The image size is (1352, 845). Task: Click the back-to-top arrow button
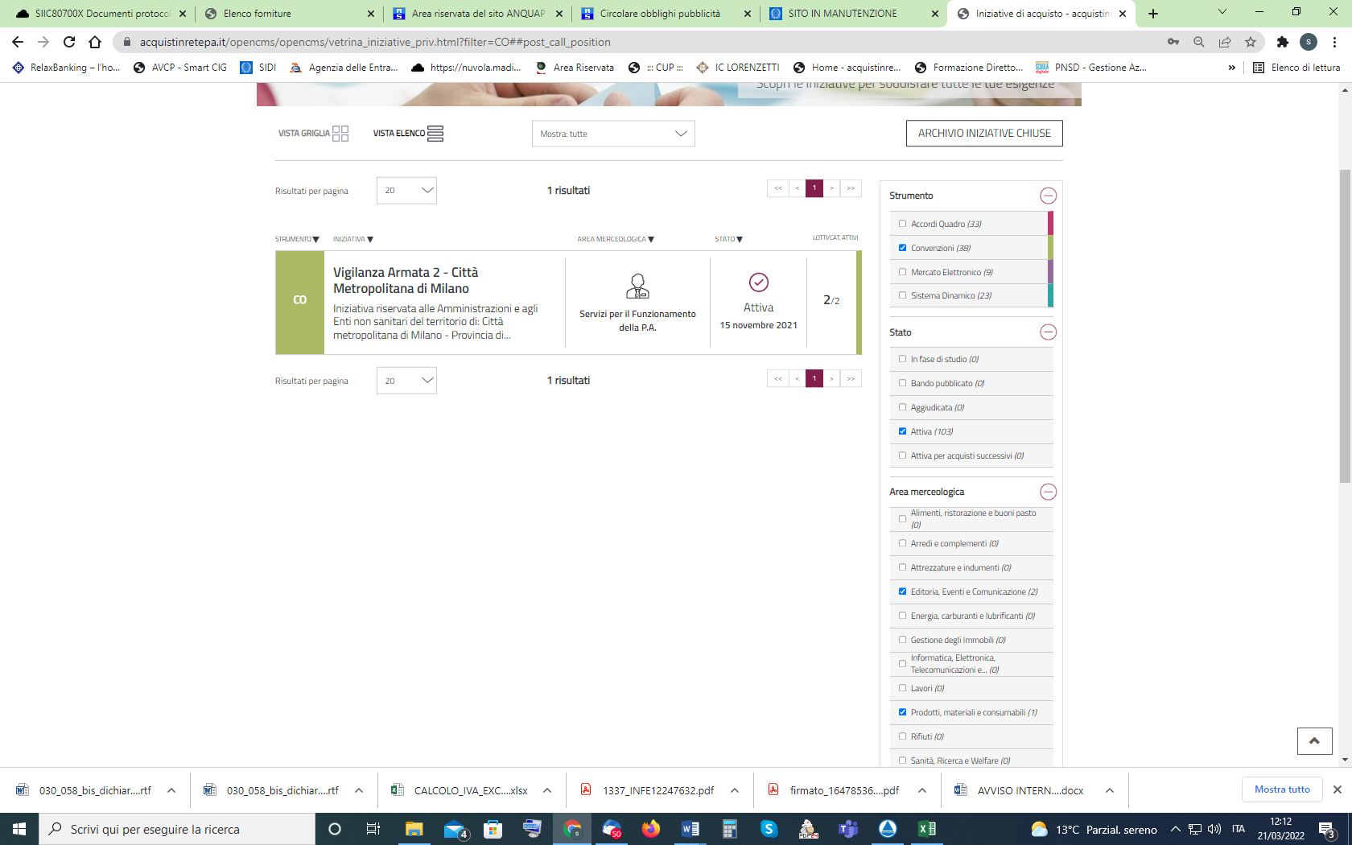(1314, 741)
